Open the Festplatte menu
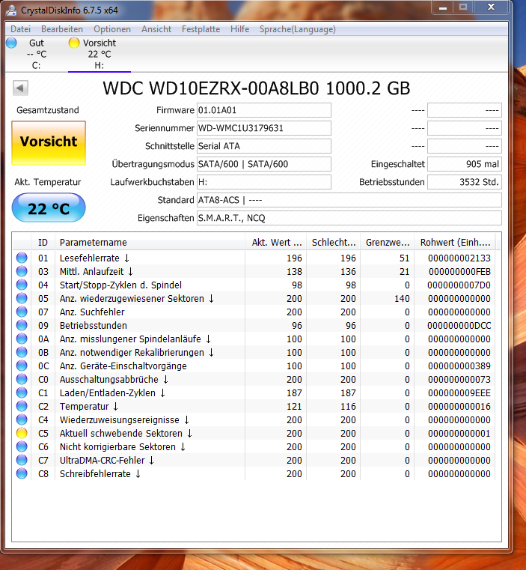 tap(201, 29)
